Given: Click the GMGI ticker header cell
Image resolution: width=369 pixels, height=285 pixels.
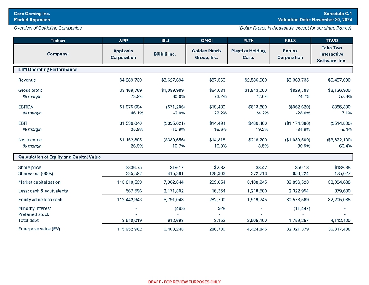Looking at the screenshot, I should (207, 41).
